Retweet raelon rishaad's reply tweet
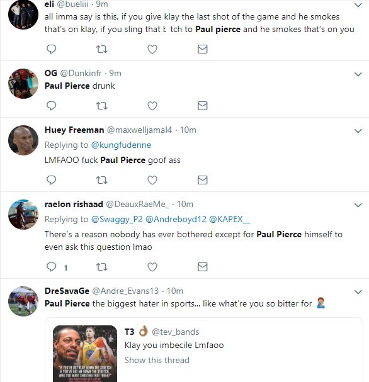369x382 pixels. click(101, 267)
